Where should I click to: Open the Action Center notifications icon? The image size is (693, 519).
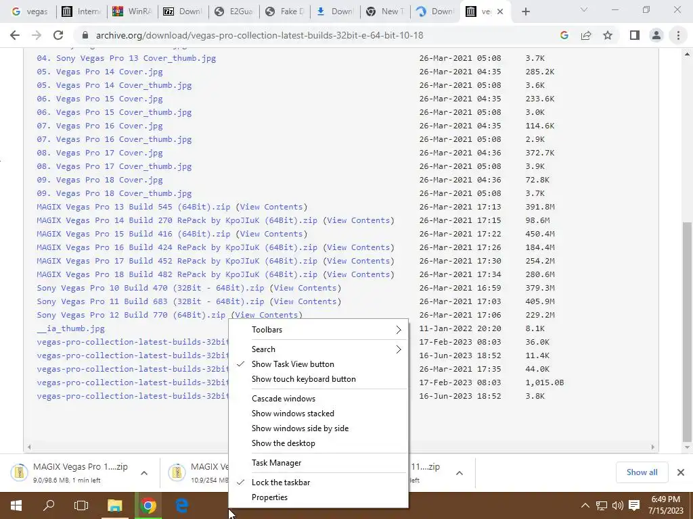click(634, 505)
